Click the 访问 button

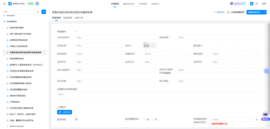[x=264, y=4]
